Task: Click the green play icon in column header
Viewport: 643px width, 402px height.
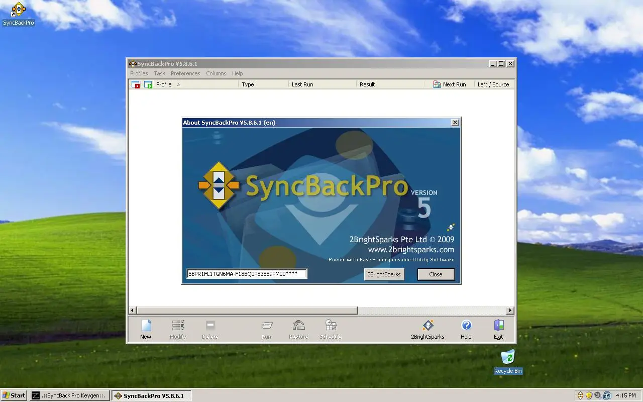Action: pyautogui.click(x=148, y=84)
